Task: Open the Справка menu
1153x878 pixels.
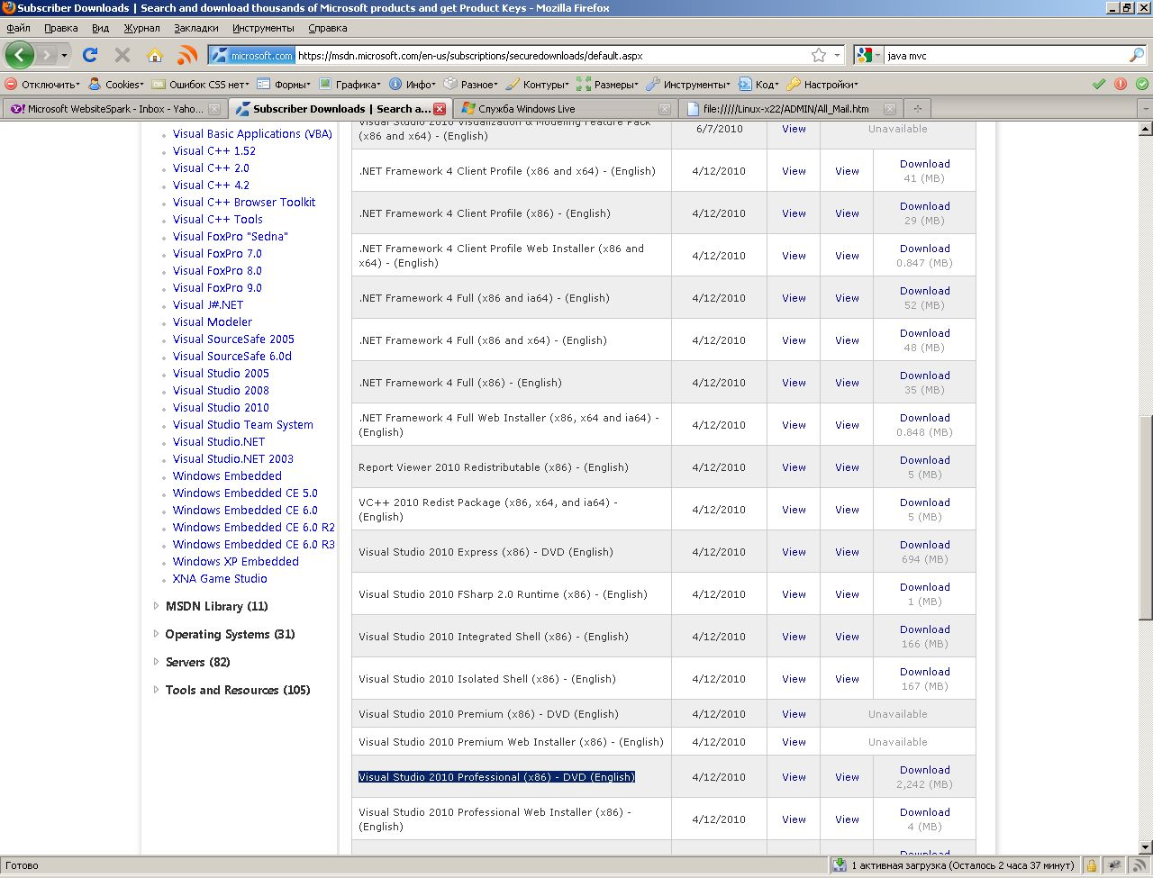Action: click(327, 28)
